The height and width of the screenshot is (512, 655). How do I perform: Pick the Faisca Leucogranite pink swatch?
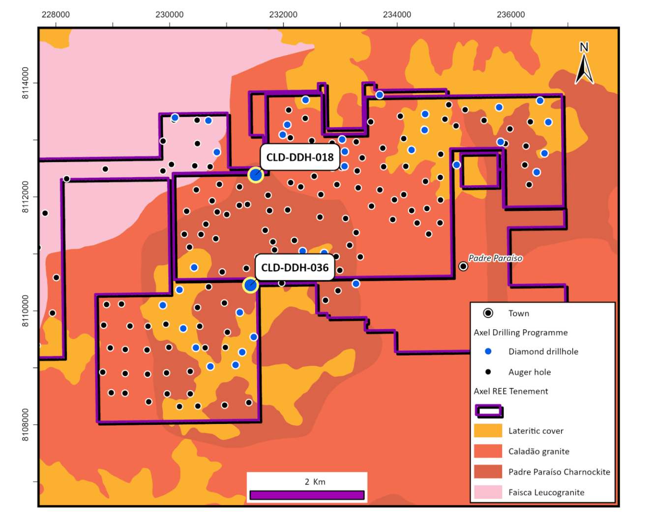click(x=488, y=492)
